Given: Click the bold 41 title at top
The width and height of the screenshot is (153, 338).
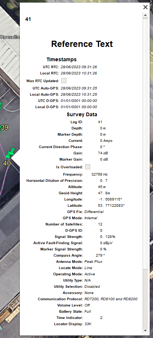Looking at the screenshot, I should point(28,19).
